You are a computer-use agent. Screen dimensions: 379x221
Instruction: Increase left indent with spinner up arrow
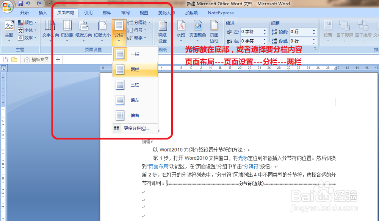point(265,30)
